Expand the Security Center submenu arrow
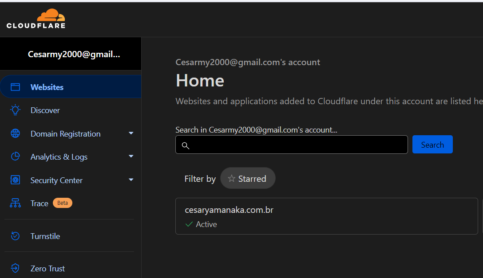 [x=131, y=180]
